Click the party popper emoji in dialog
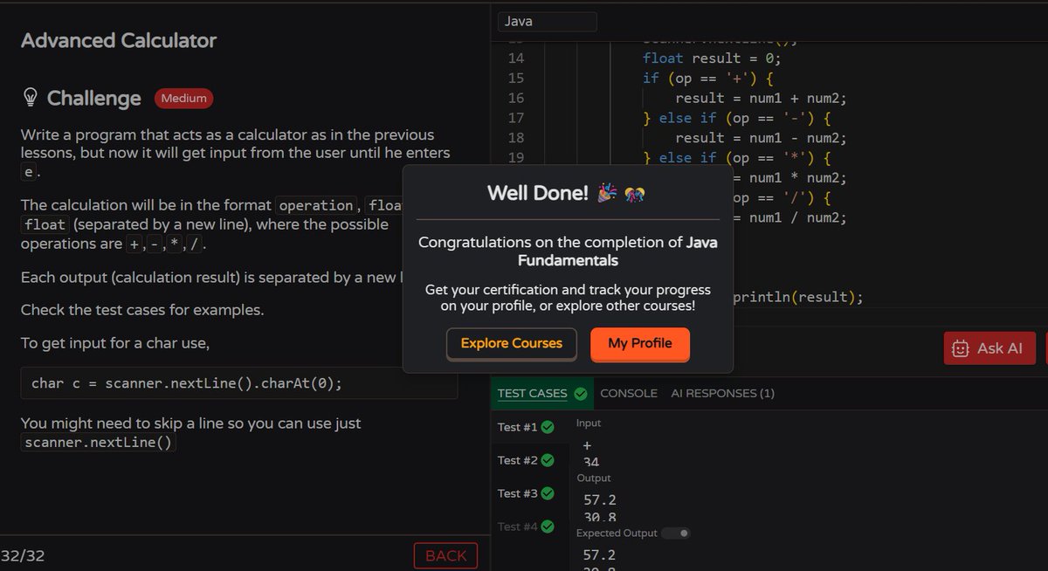This screenshot has width=1048, height=571. click(x=608, y=193)
